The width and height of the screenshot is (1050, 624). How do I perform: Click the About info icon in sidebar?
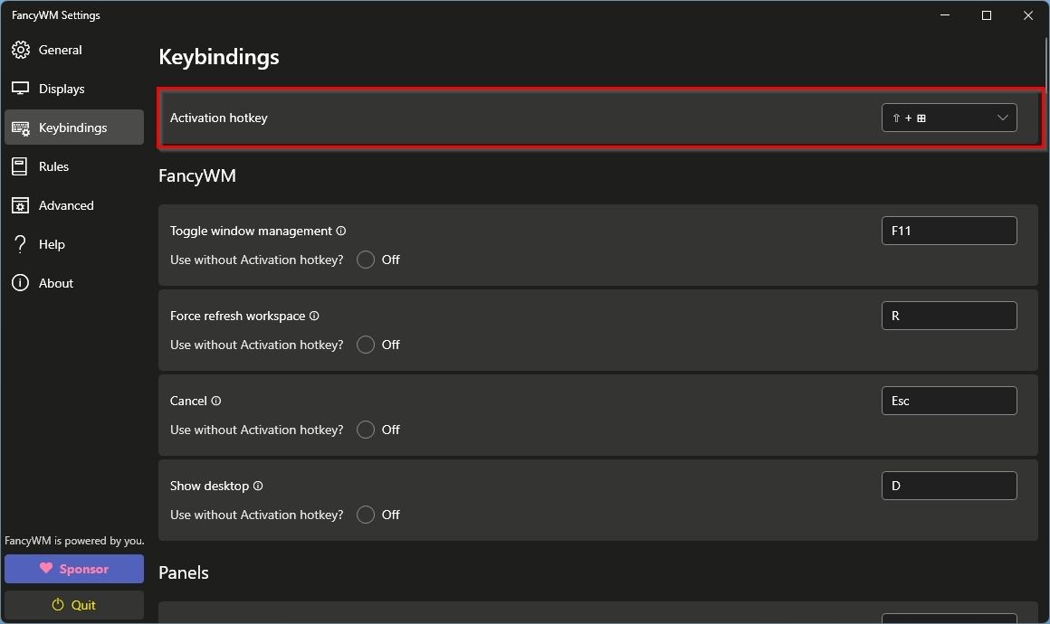coord(21,282)
